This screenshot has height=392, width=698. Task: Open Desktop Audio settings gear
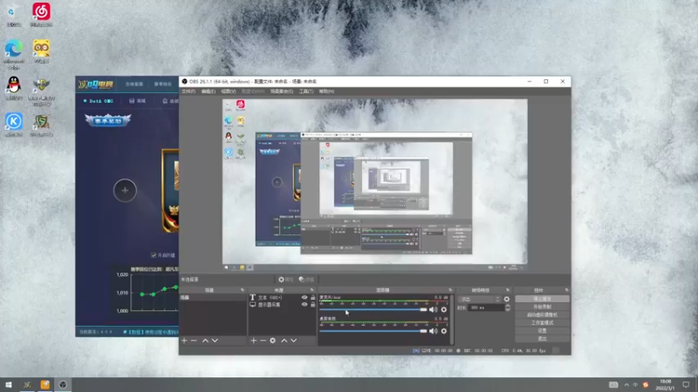(444, 331)
